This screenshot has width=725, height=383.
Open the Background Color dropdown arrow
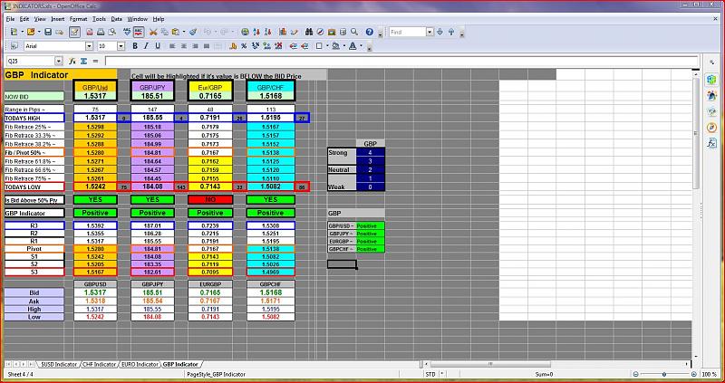(344, 46)
